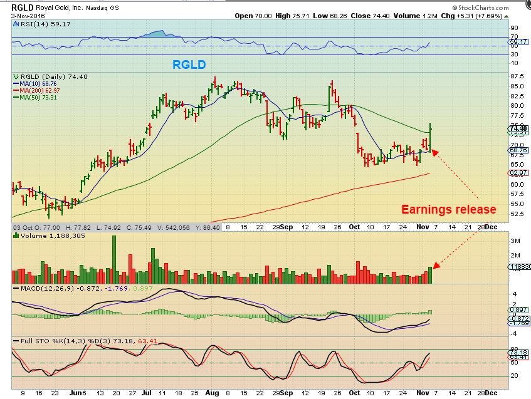The height and width of the screenshot is (399, 531).
Task: Click the Royal Gold, Inc. company name
Action: 59,8
